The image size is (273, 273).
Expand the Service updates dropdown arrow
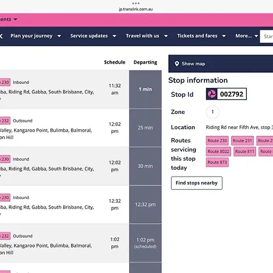click(114, 36)
